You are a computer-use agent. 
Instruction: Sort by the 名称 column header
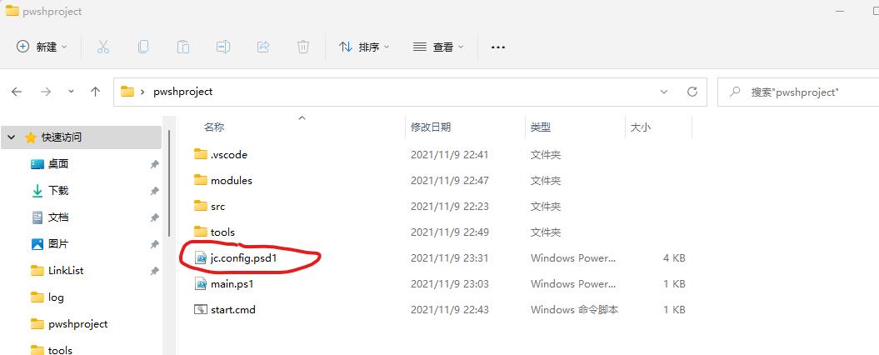click(x=214, y=127)
